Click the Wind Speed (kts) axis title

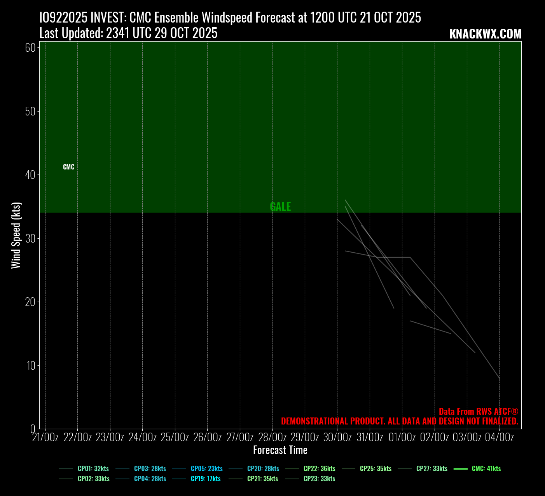point(16,235)
